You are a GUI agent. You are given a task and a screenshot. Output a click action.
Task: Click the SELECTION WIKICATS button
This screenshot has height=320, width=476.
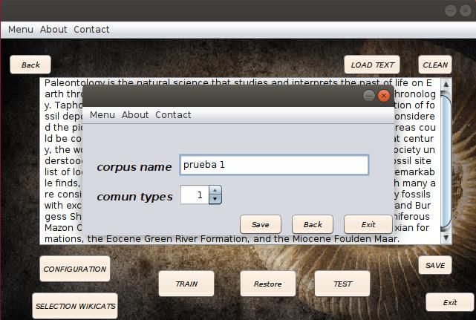[75, 306]
